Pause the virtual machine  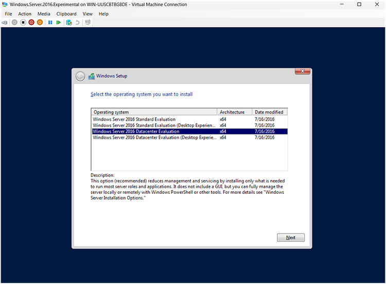(50, 23)
